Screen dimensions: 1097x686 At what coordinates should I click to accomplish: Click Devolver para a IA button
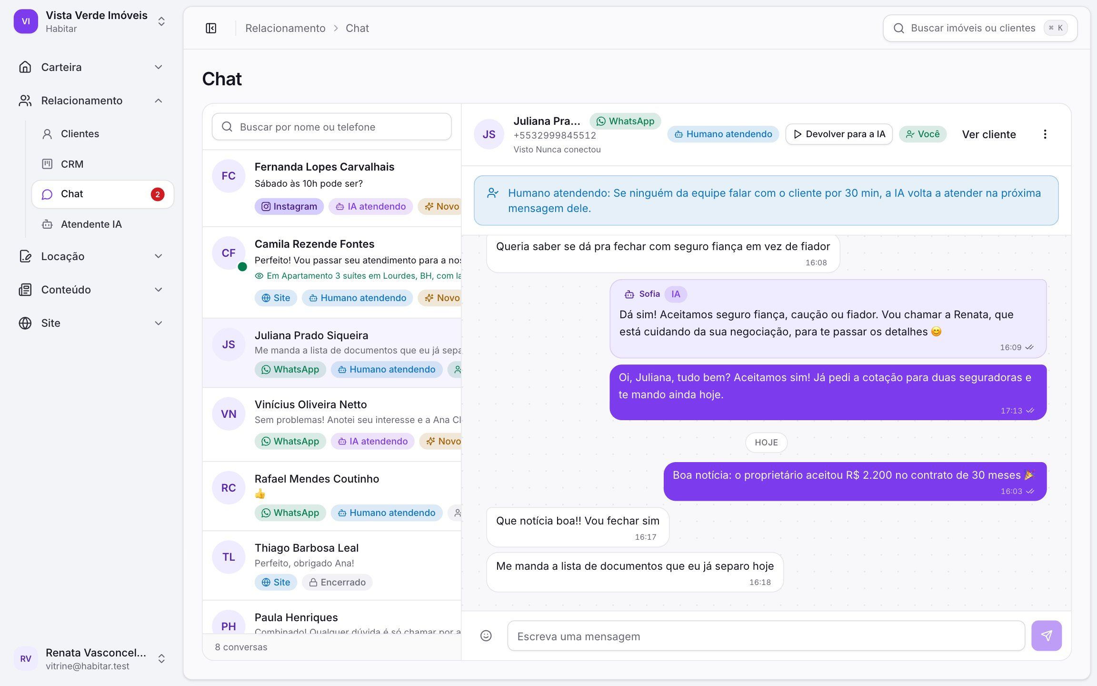pos(839,134)
